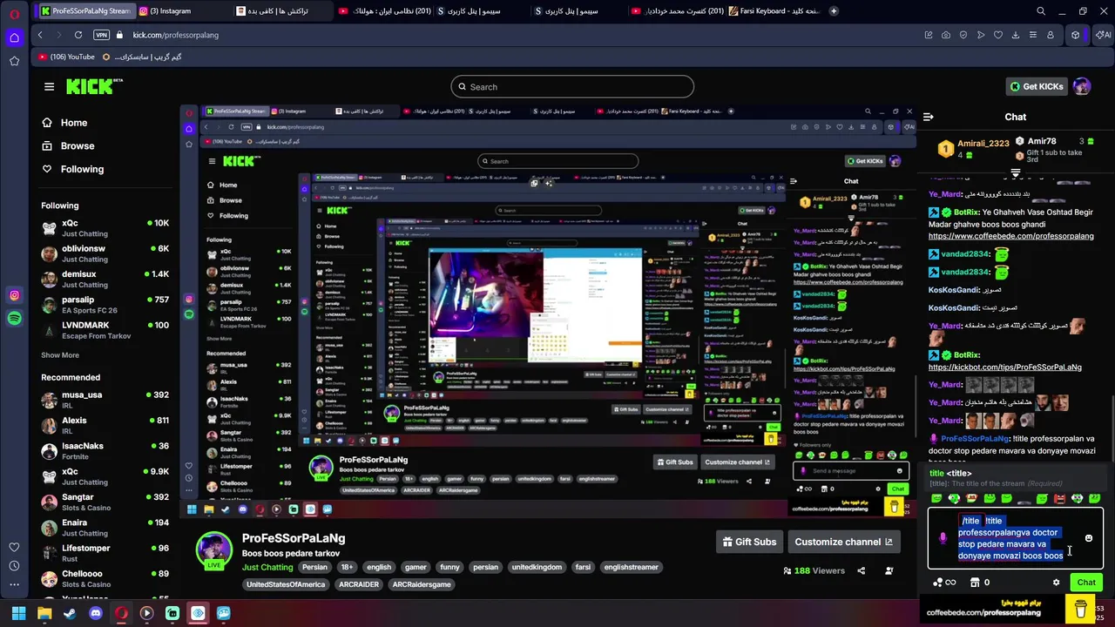Open Spotify in the Opera sidebar

pos(14,319)
